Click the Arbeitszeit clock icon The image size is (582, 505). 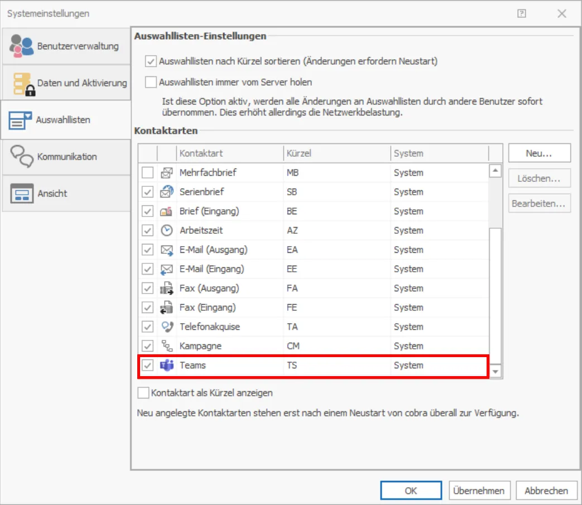coord(167,230)
